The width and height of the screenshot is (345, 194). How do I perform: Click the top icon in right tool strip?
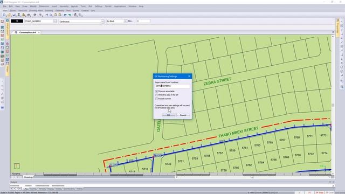pos(342,22)
